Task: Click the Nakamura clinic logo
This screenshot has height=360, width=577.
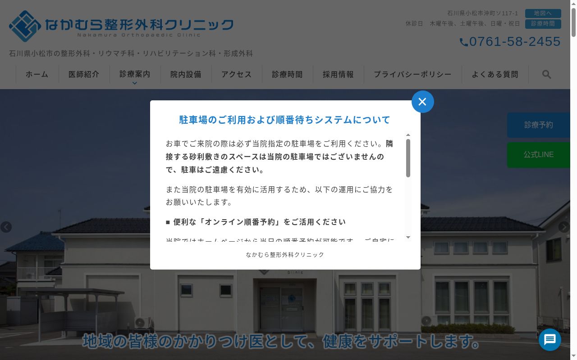Action: coord(121,25)
